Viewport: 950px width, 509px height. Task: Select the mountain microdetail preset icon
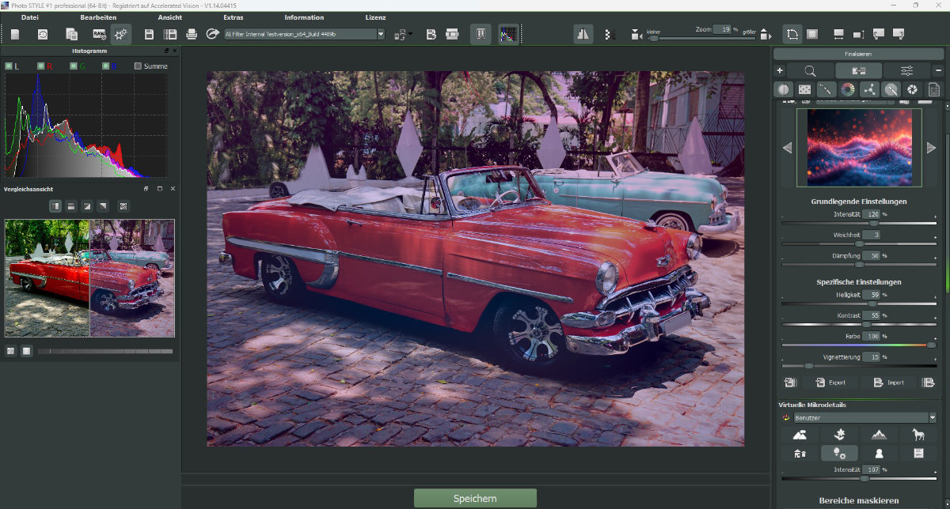coord(879,434)
